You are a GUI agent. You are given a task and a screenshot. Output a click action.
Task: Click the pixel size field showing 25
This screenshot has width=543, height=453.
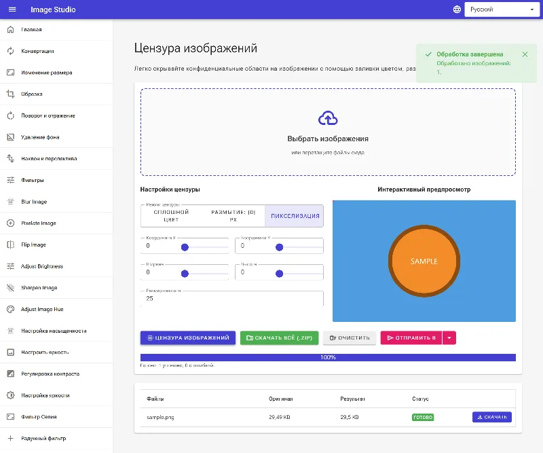[232, 298]
